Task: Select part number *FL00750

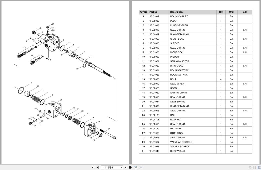Action: coord(154,129)
